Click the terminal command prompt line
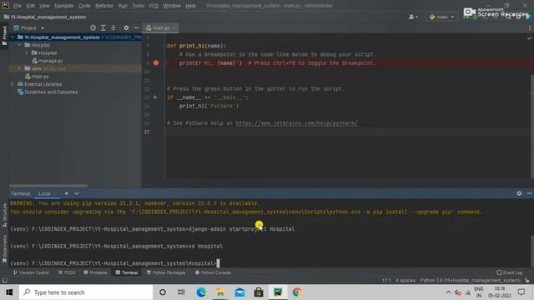This screenshot has height=300, width=534. click(x=115, y=263)
